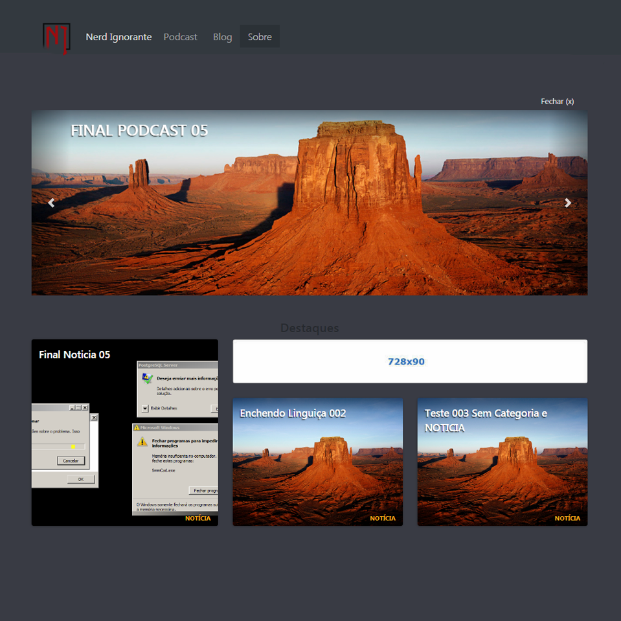The width and height of the screenshot is (621, 621).
Task: Close the carousel with Fechar (x)
Action: click(x=558, y=102)
